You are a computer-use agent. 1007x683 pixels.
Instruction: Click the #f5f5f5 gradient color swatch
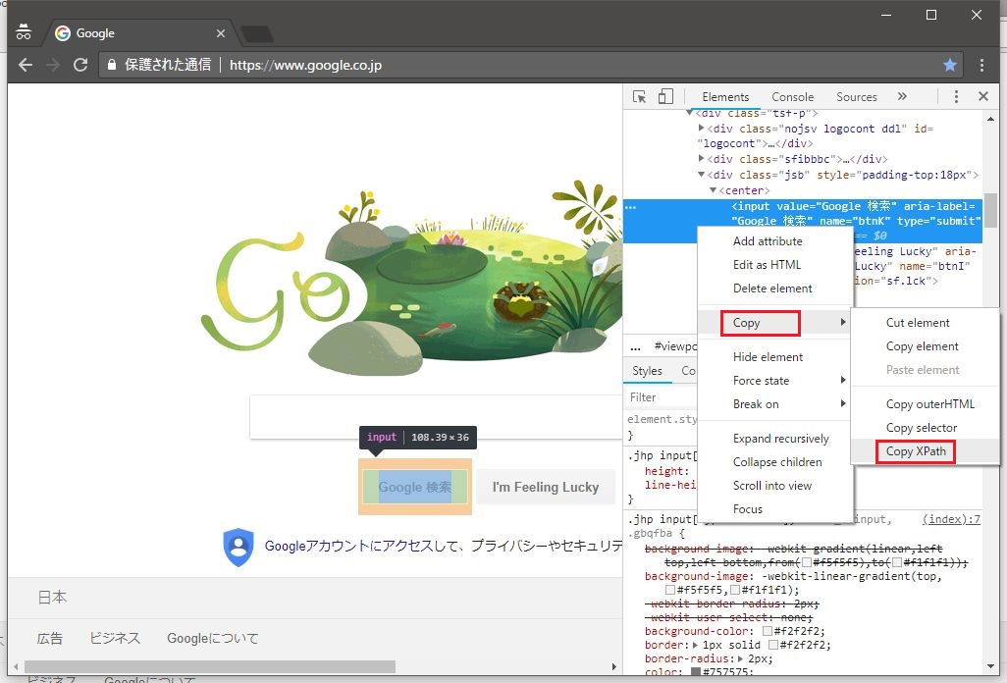[670, 591]
